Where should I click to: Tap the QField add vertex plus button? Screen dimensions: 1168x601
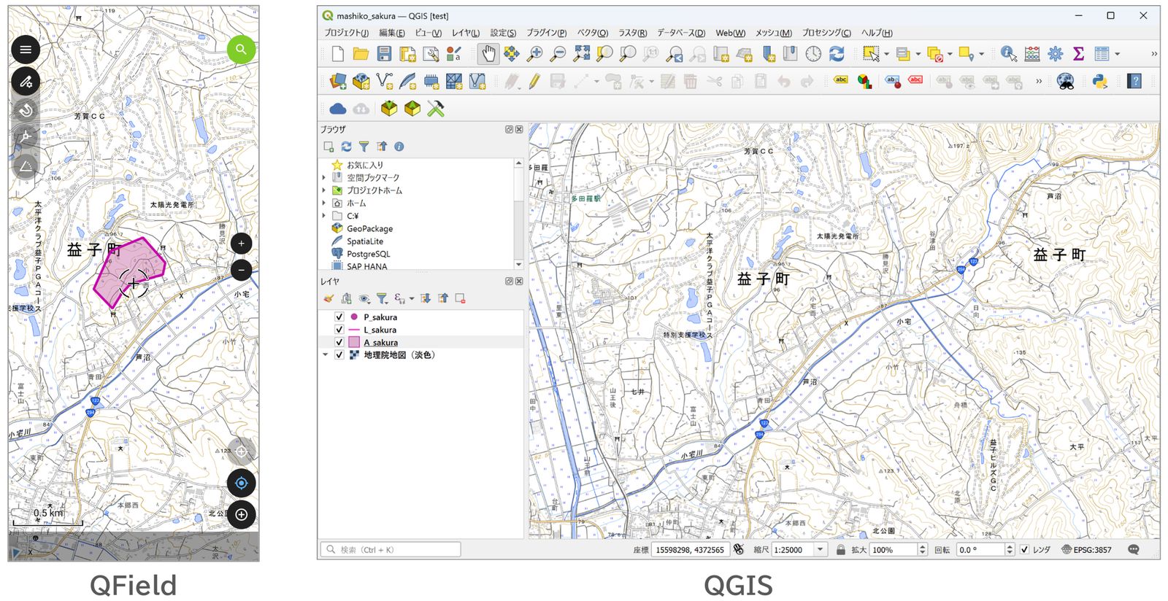(x=241, y=514)
